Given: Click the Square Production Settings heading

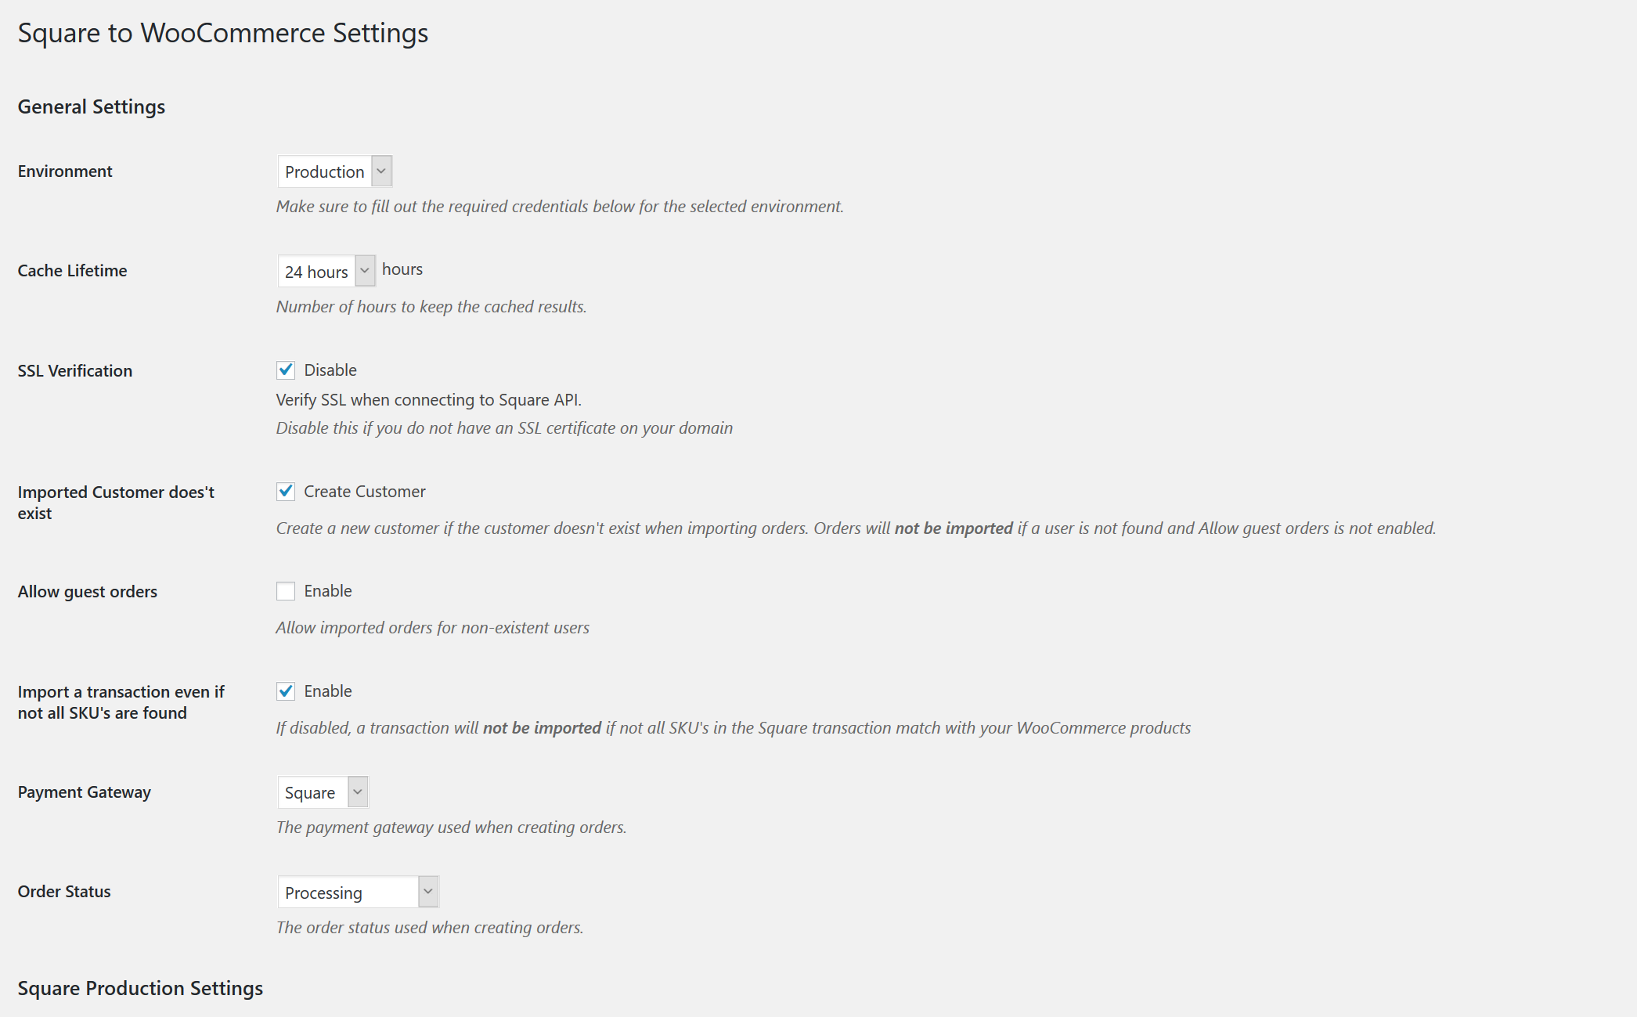Looking at the screenshot, I should (140, 988).
